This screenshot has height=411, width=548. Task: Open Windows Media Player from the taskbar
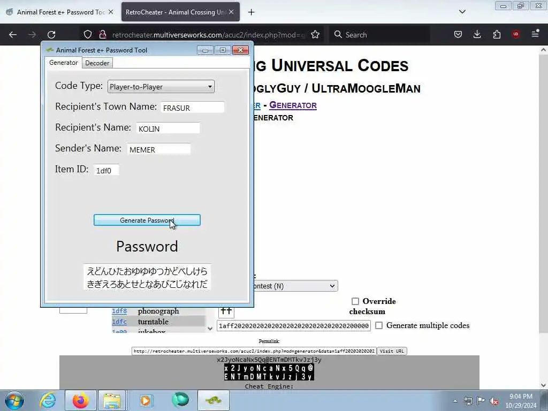coord(146,400)
